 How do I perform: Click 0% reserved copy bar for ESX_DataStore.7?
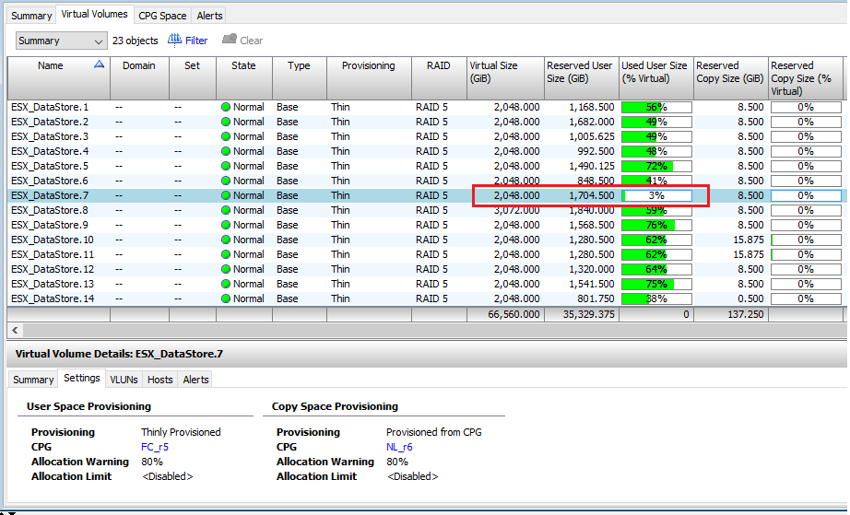(806, 195)
